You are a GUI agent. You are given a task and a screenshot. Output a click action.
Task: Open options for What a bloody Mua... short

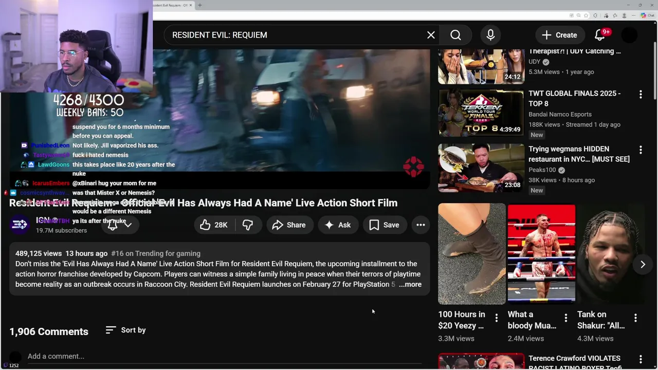tap(565, 318)
